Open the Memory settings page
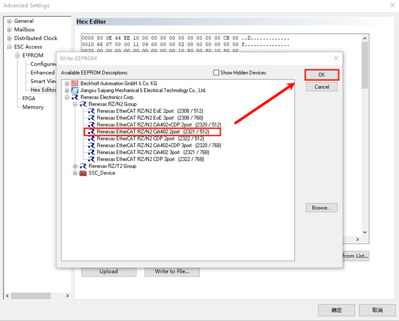 click(33, 107)
